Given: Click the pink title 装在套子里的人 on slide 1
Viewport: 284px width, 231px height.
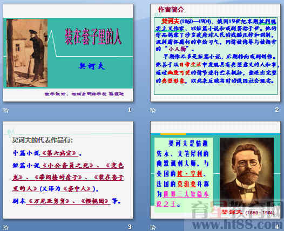Looking at the screenshot, I should (93, 37).
